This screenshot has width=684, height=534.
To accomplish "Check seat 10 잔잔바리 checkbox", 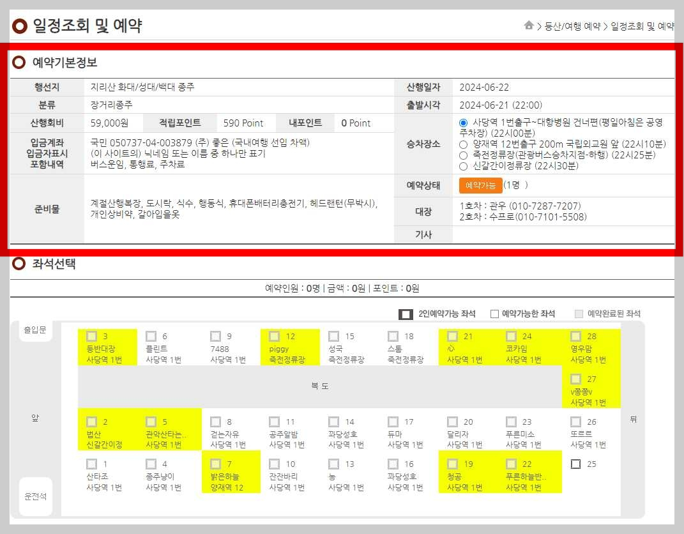I will [x=275, y=464].
